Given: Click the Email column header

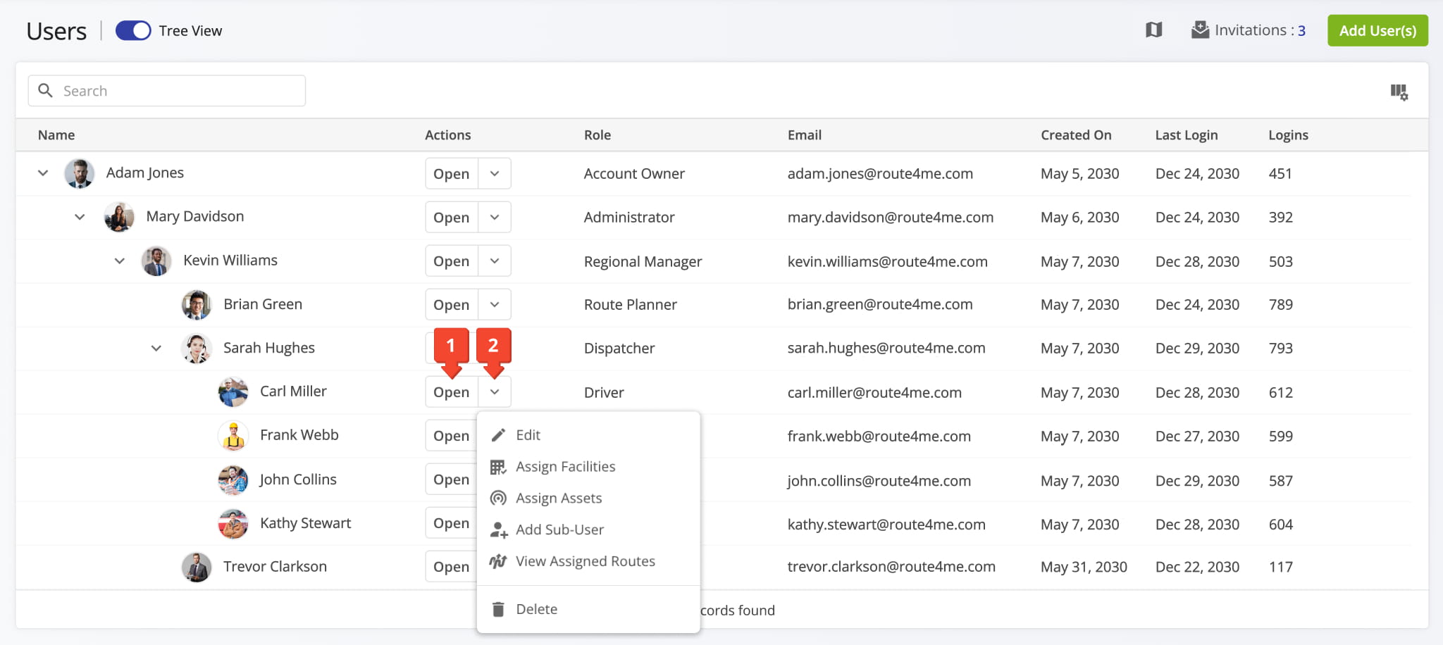Looking at the screenshot, I should coord(805,134).
